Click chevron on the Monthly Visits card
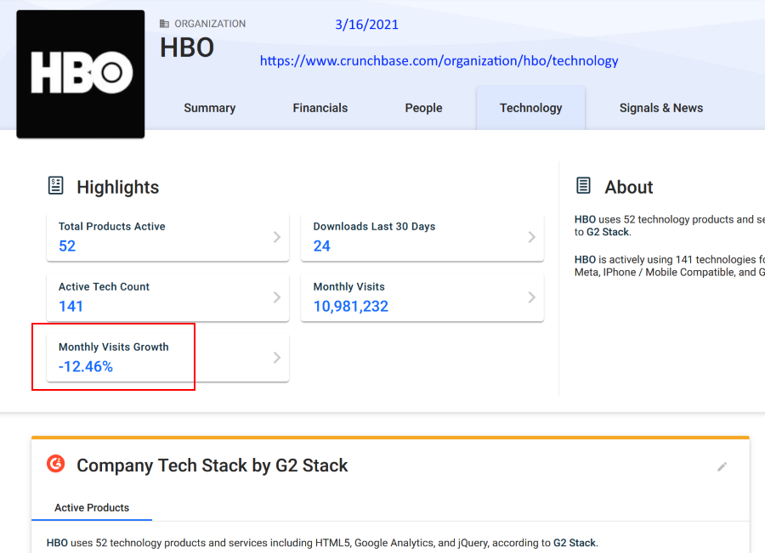The height and width of the screenshot is (553, 765). (x=532, y=297)
